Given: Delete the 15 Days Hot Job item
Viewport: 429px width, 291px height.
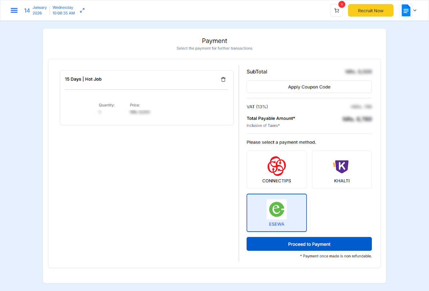Looking at the screenshot, I should (x=223, y=79).
